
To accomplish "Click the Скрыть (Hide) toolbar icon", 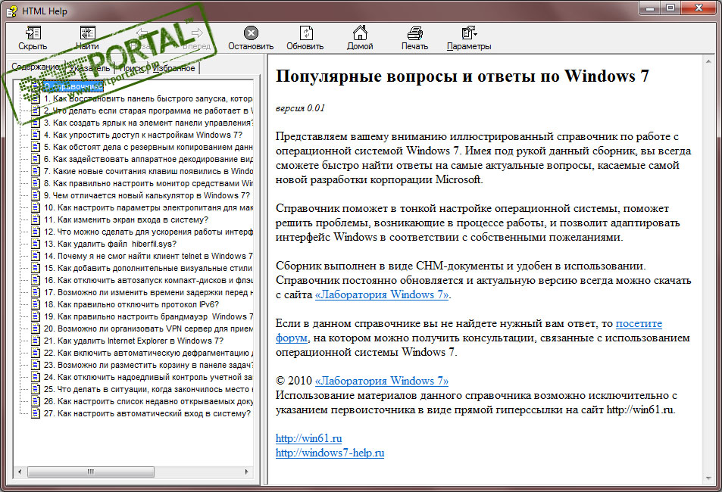I will tap(33, 33).
